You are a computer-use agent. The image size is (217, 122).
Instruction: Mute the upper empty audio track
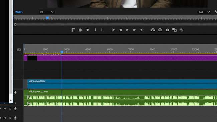5,109
